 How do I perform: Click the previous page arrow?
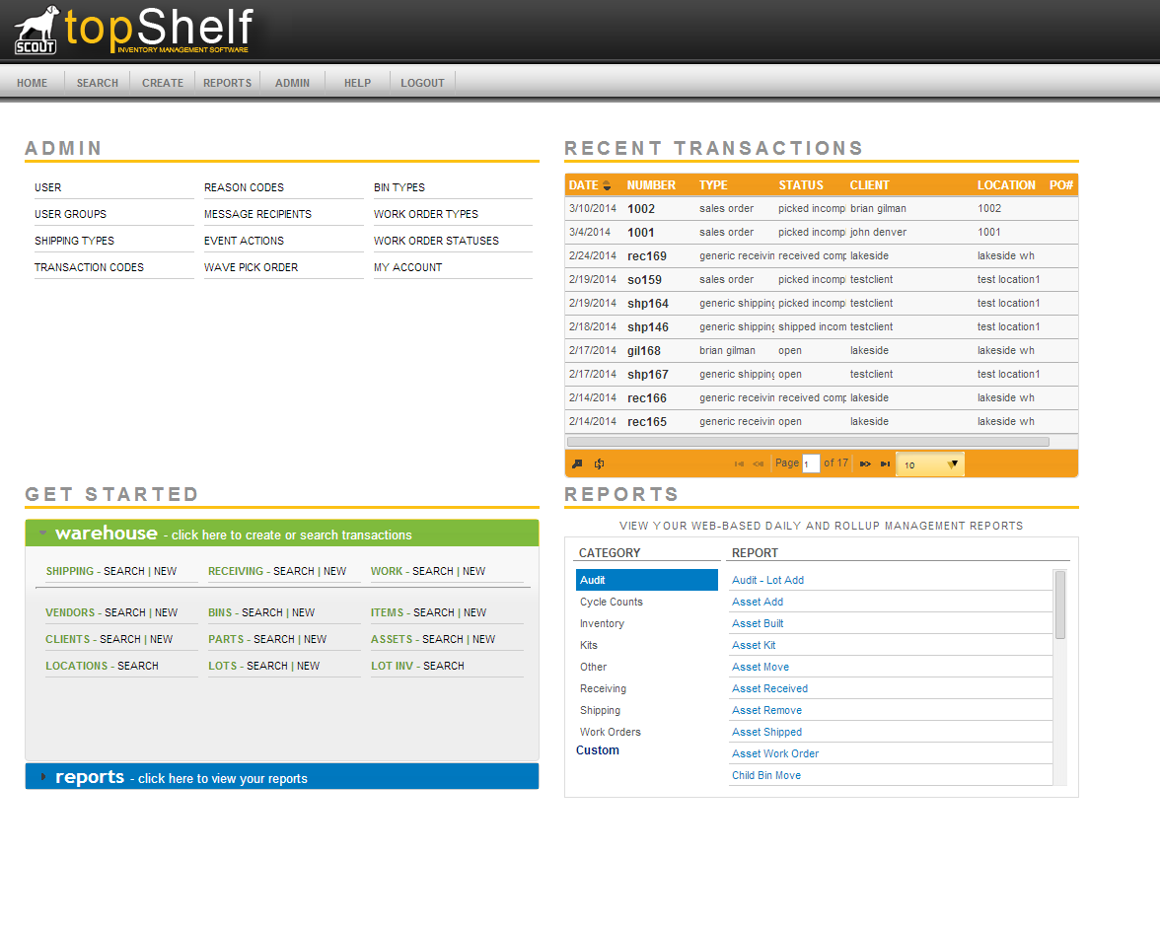758,463
